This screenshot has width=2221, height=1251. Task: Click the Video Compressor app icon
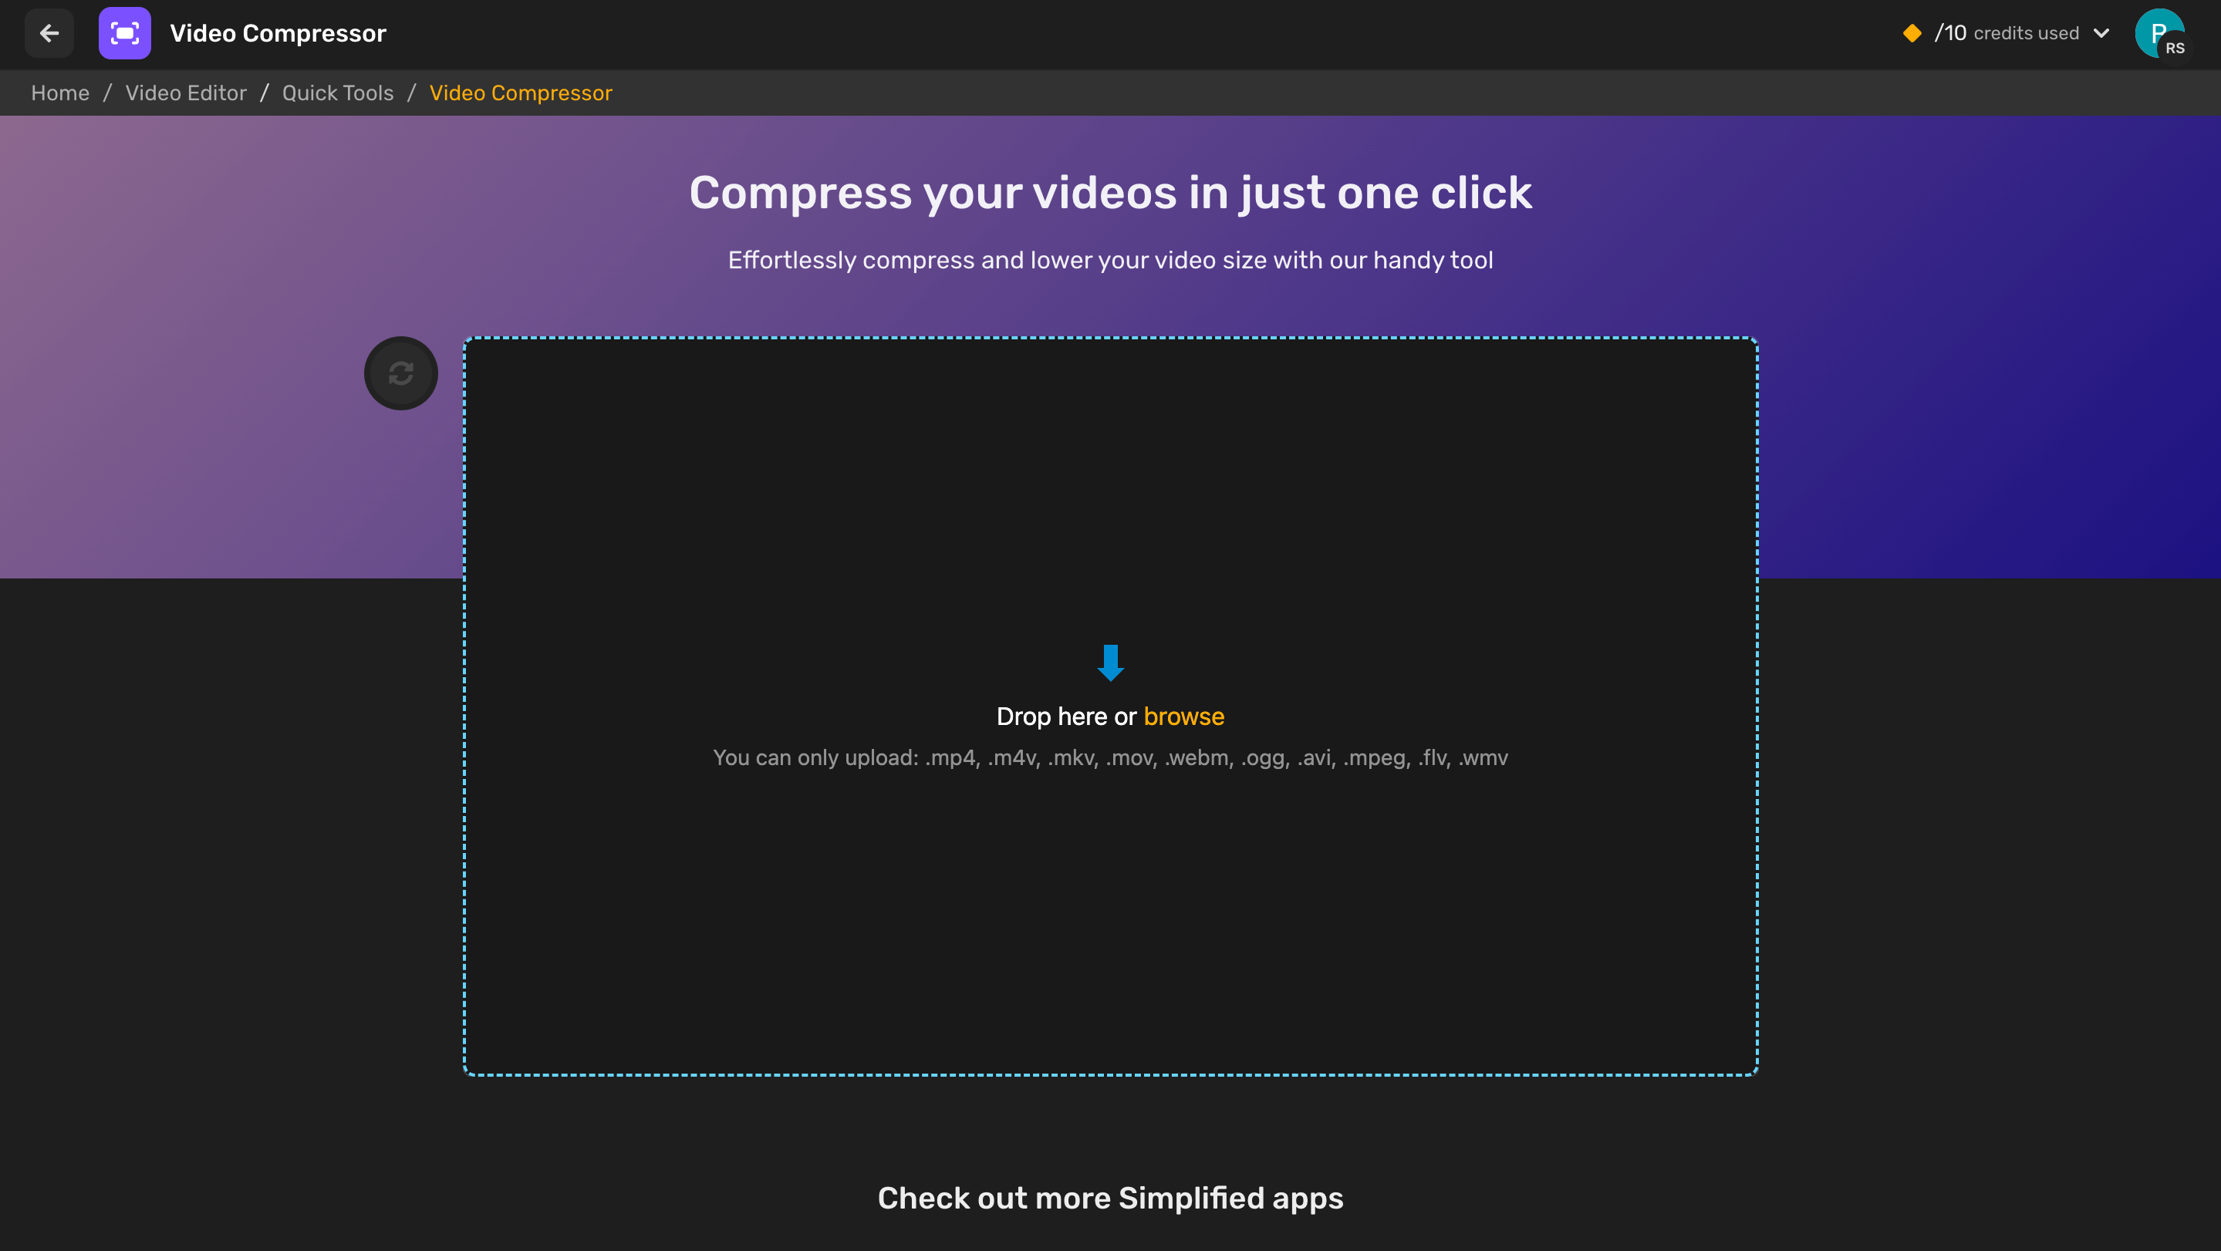[x=125, y=34]
